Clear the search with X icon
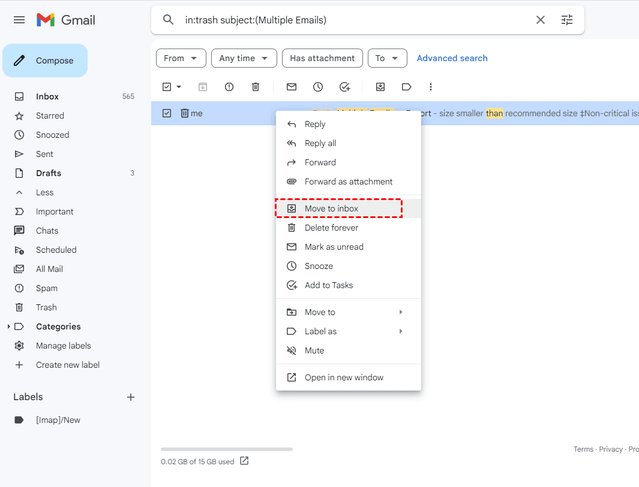639x487 pixels. point(541,20)
